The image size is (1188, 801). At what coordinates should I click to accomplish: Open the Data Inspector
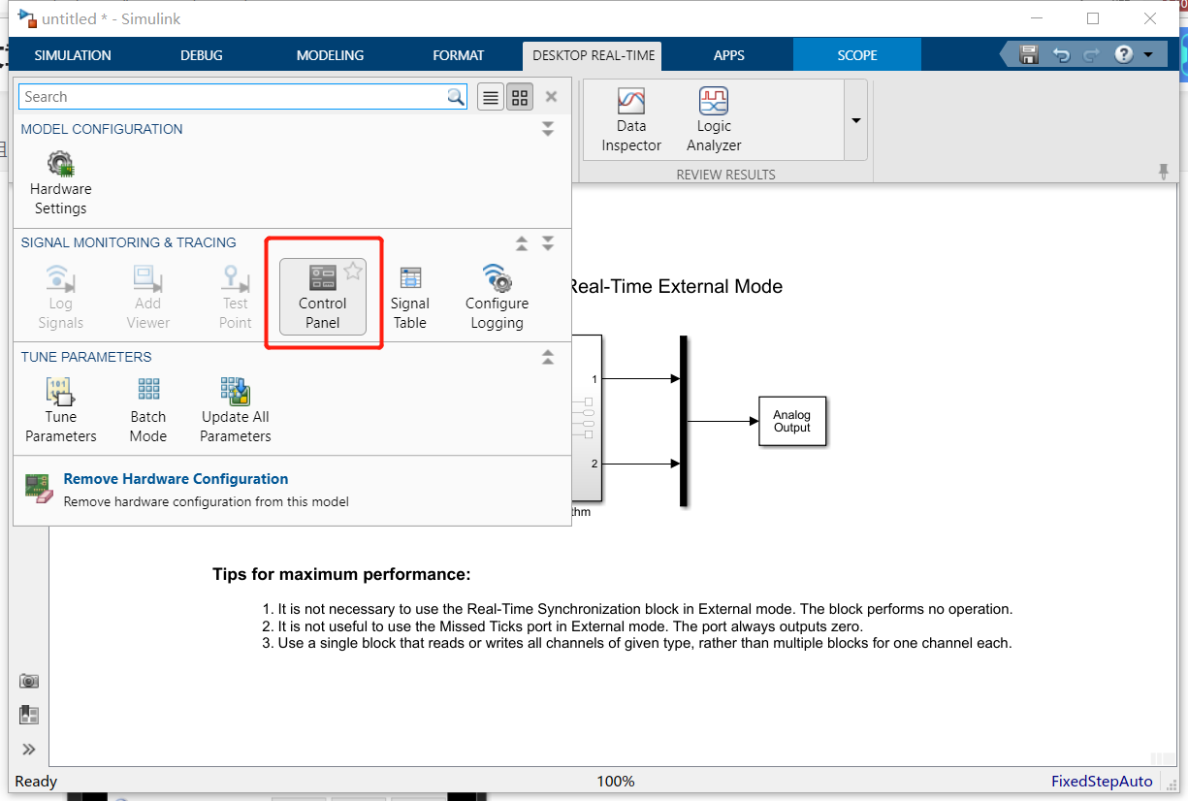[631, 120]
